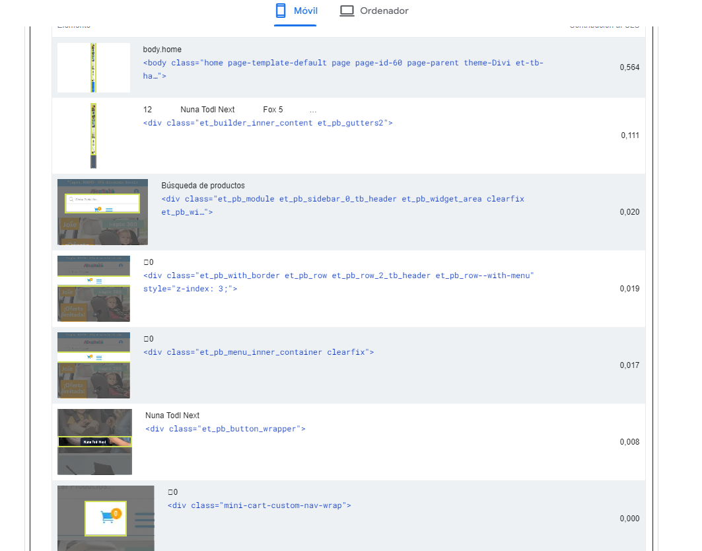
Task: Select et_builder_inner_content code snippet
Action: tap(267, 123)
